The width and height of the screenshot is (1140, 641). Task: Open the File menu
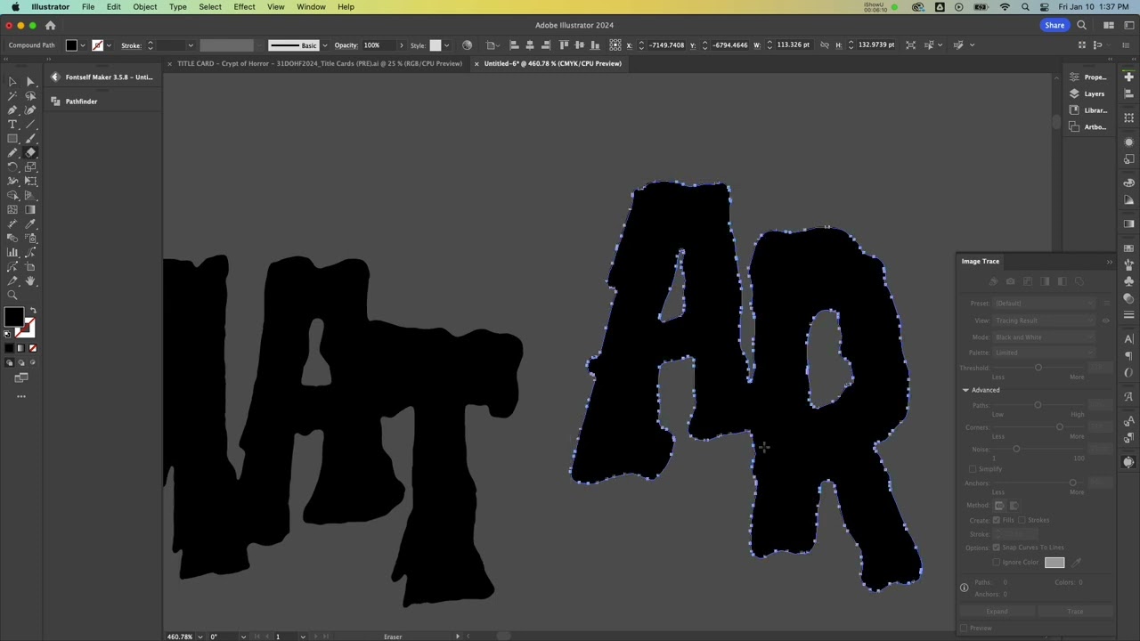click(88, 7)
